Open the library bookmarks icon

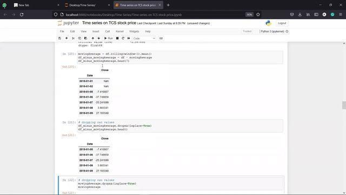pos(308,15)
